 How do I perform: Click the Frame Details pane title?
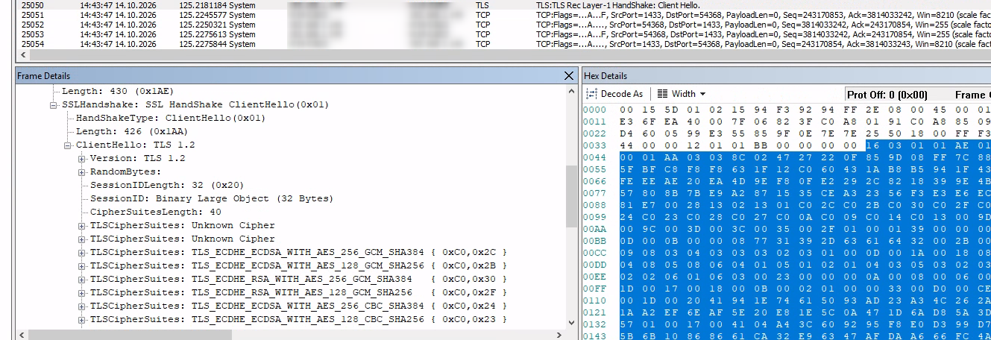[43, 76]
